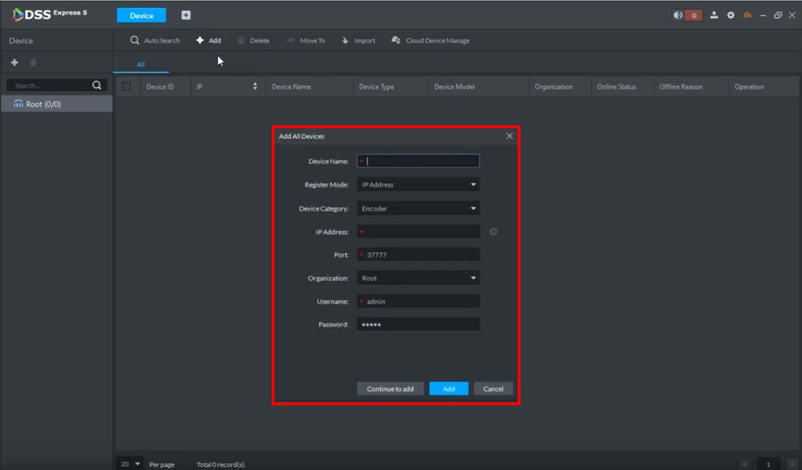Click the arrow icon beside IP Address field
The width and height of the screenshot is (802, 470).
493,232
